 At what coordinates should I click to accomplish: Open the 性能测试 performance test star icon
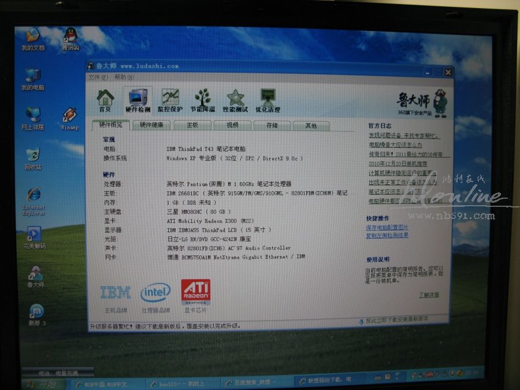tap(235, 101)
